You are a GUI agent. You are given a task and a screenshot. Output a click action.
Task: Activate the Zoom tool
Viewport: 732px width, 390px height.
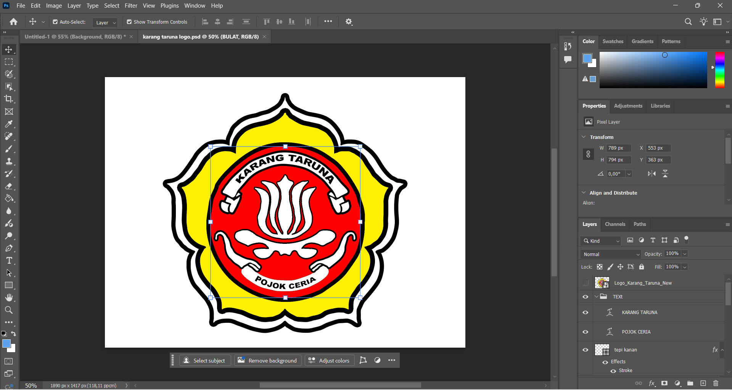click(9, 310)
